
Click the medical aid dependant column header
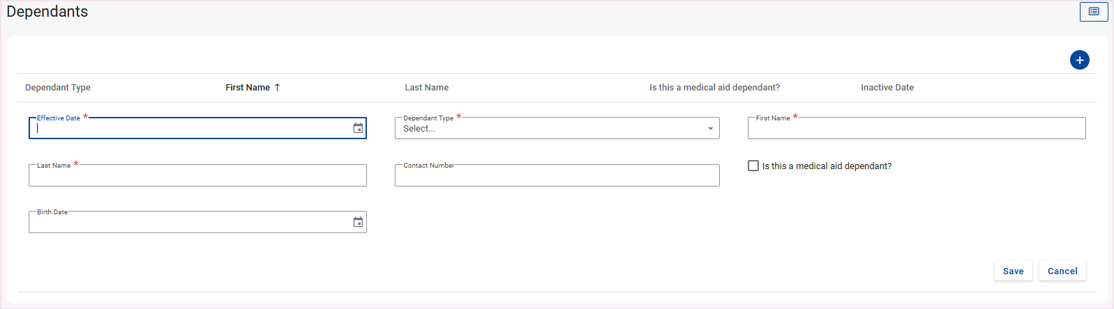[x=714, y=88]
